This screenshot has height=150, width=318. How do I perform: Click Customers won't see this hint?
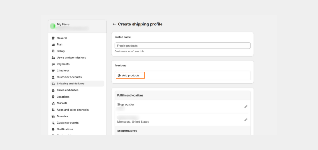click(x=129, y=51)
